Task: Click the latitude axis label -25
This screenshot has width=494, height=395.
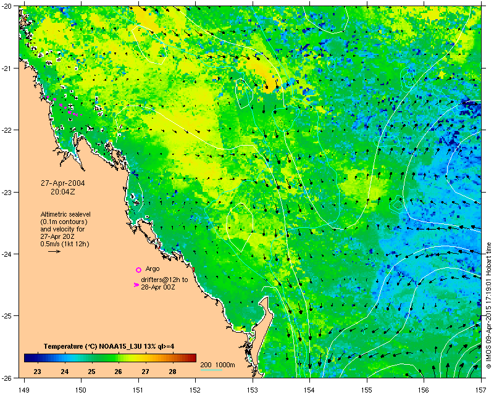Action: pos(7,316)
